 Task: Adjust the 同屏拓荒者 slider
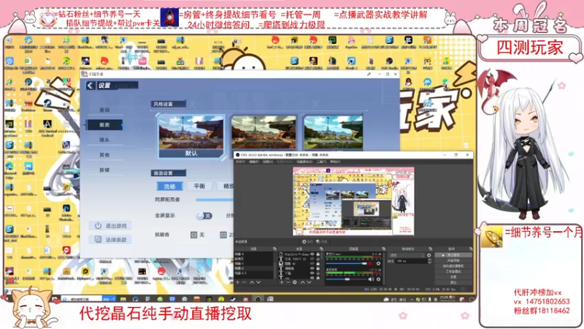coord(215,200)
